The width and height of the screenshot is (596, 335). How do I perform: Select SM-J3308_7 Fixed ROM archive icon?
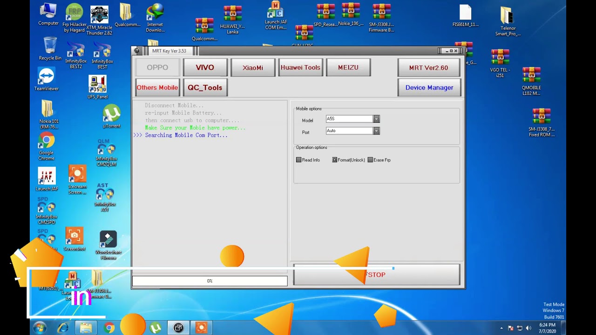click(541, 123)
